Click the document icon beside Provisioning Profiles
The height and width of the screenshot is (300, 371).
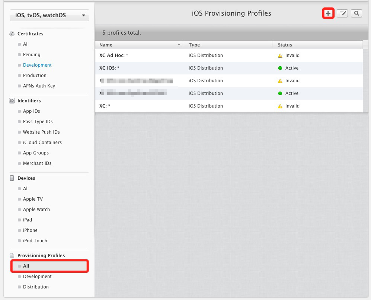[12, 255]
